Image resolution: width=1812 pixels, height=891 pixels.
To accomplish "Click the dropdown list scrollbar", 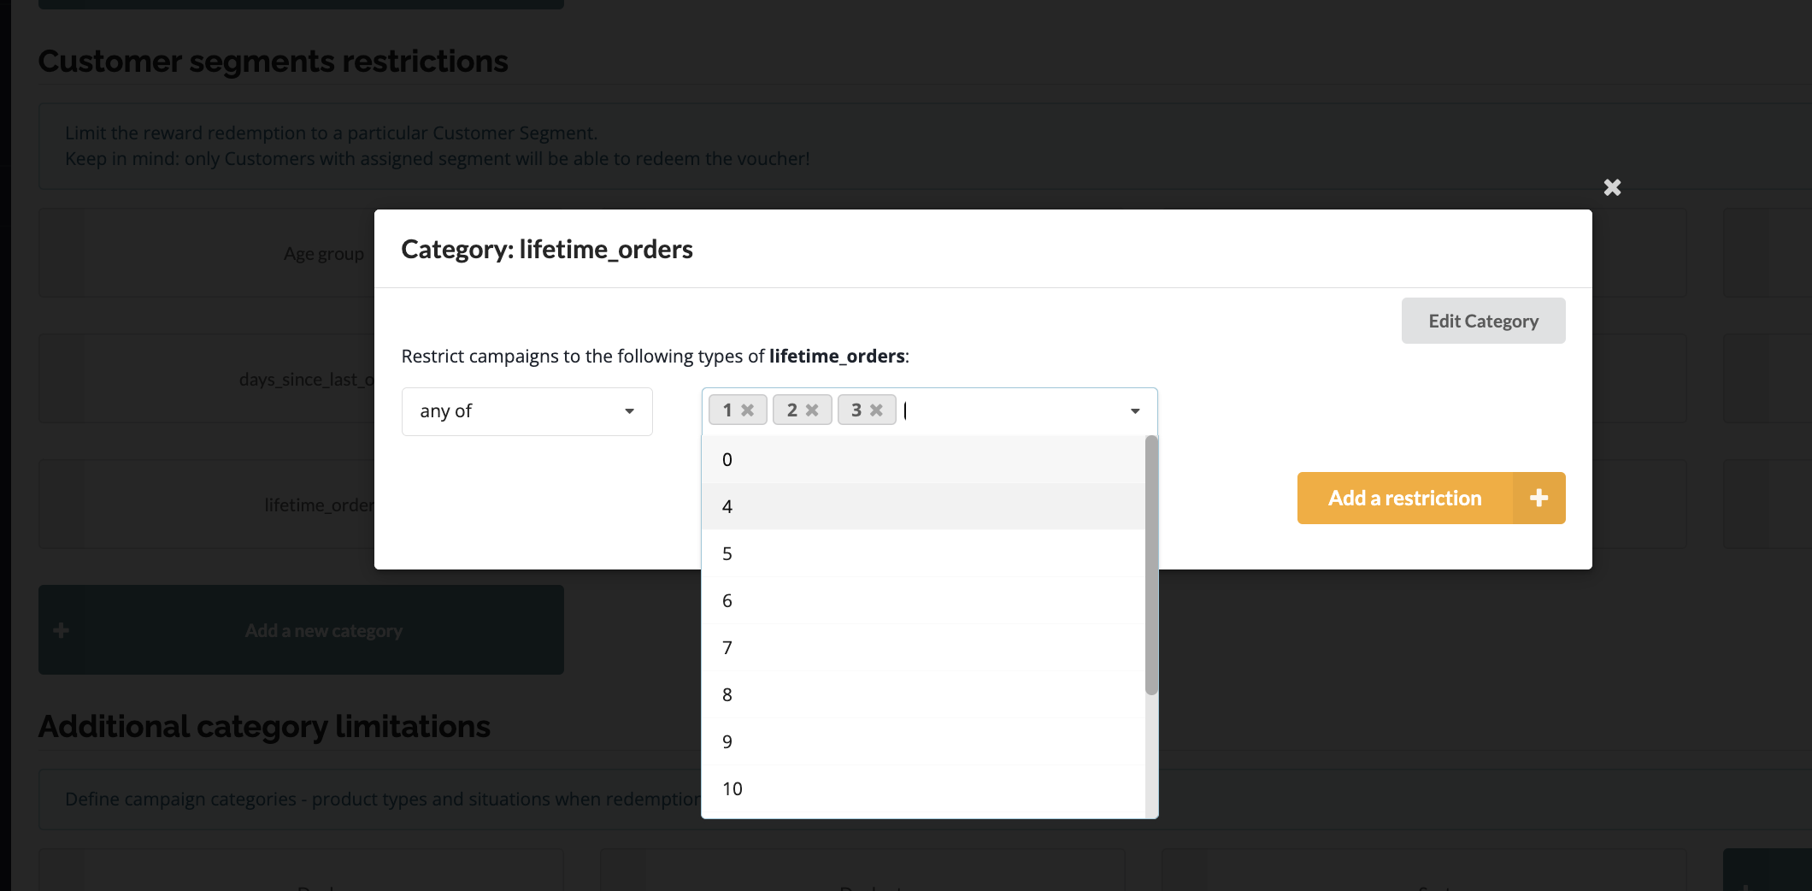I will pyautogui.click(x=1151, y=565).
